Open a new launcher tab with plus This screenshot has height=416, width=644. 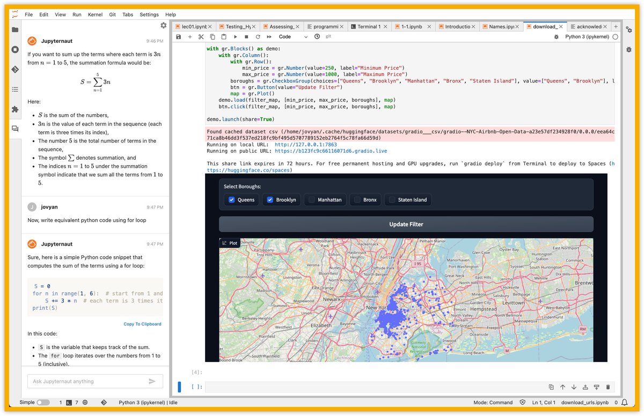[x=616, y=26]
